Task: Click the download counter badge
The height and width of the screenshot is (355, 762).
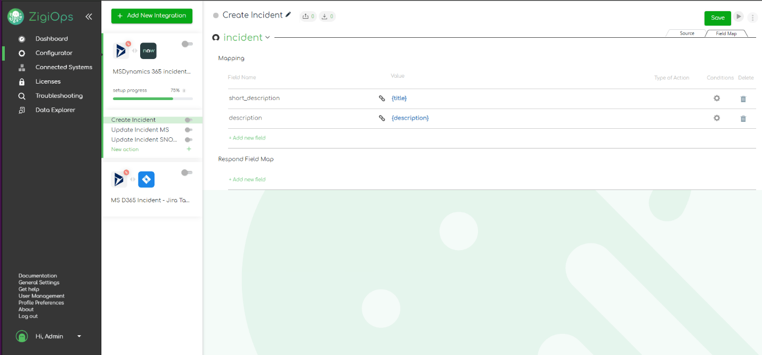Action: pos(327,16)
